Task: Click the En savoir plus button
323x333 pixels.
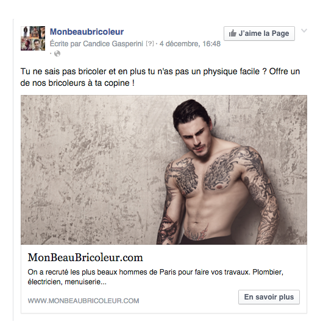Action: click(269, 297)
